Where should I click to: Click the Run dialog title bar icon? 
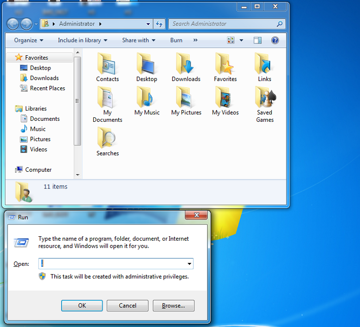click(12, 217)
